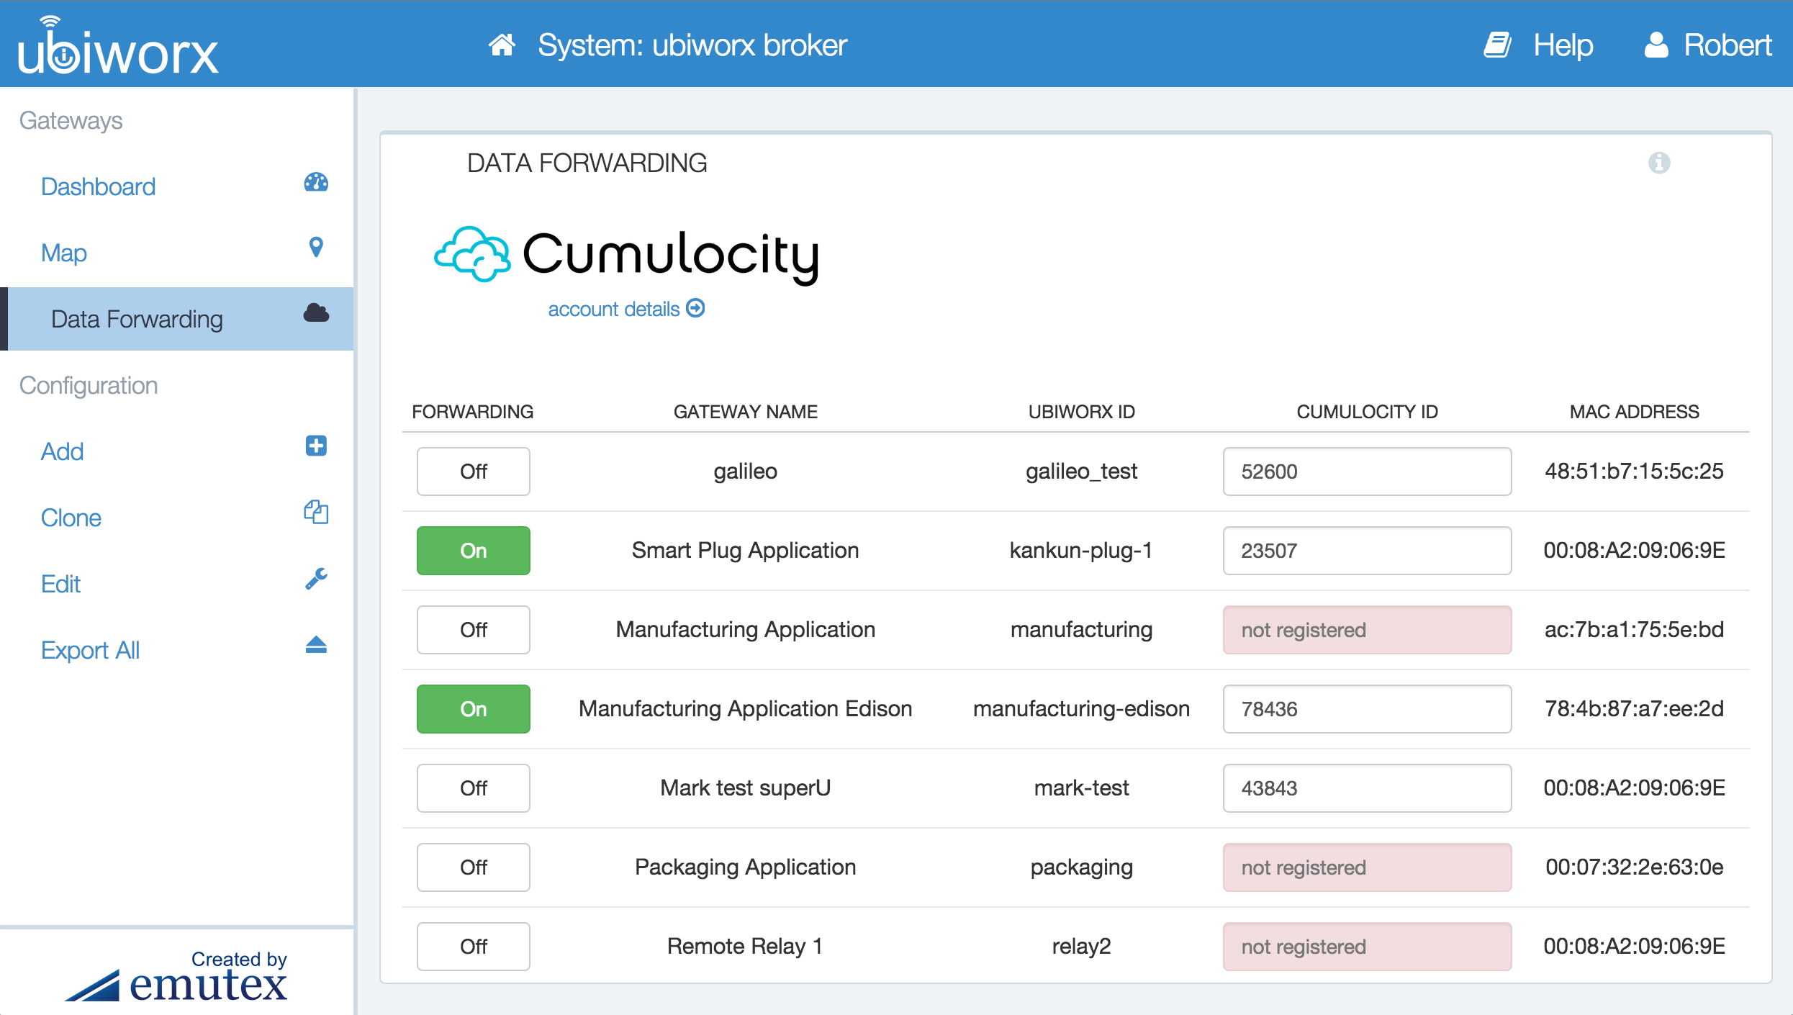Click the Add plus icon
Screen dimensions: 1793x1015
coord(316,446)
